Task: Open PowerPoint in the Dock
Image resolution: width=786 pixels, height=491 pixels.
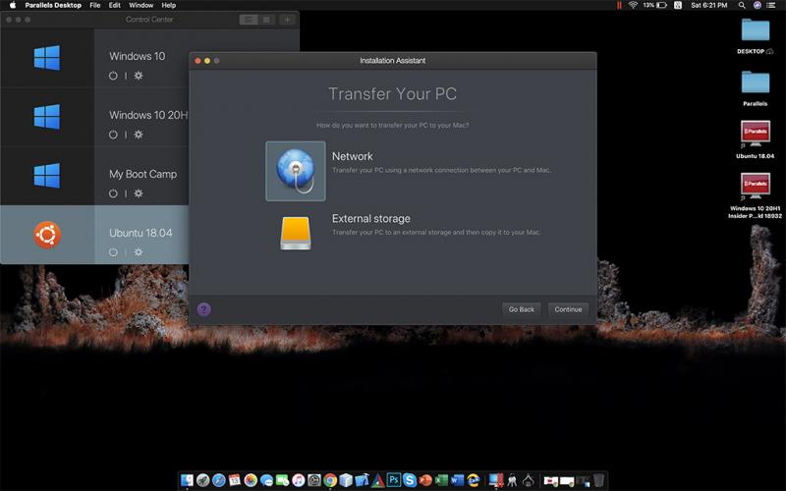Action: click(x=425, y=480)
